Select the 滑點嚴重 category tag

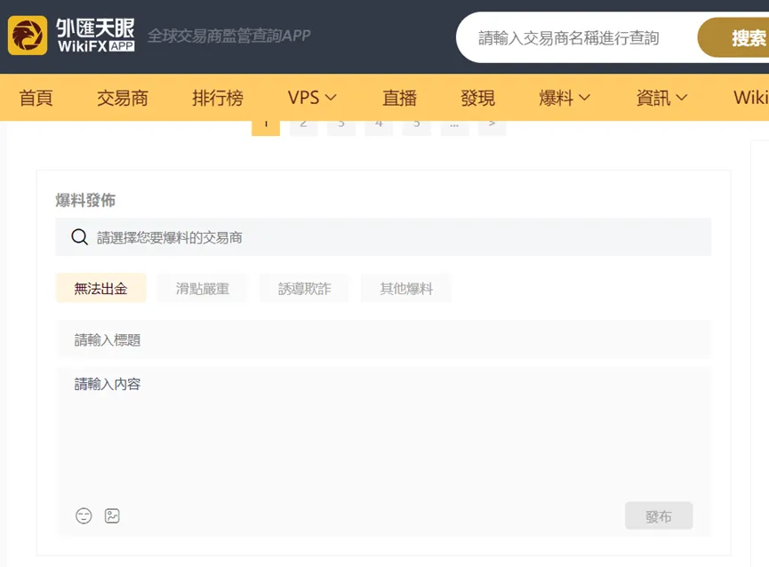[x=203, y=288]
